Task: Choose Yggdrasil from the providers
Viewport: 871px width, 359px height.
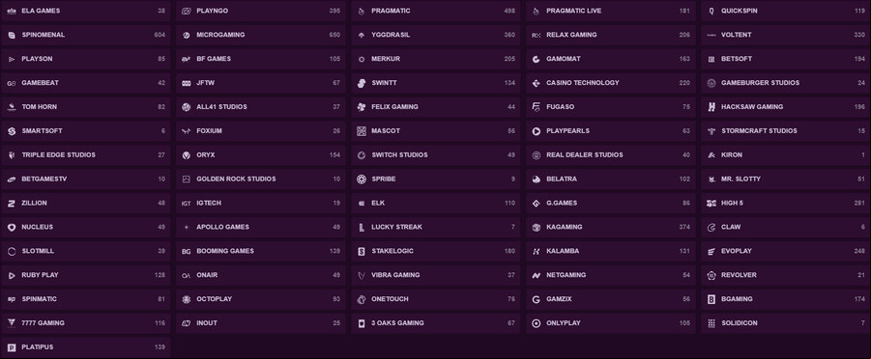Action: [435, 35]
